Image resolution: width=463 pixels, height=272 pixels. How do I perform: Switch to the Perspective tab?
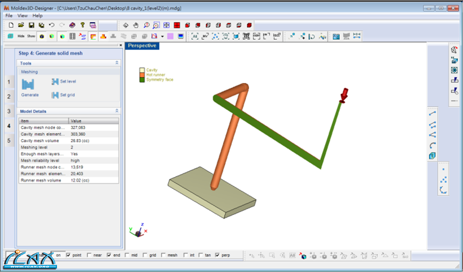[143, 46]
